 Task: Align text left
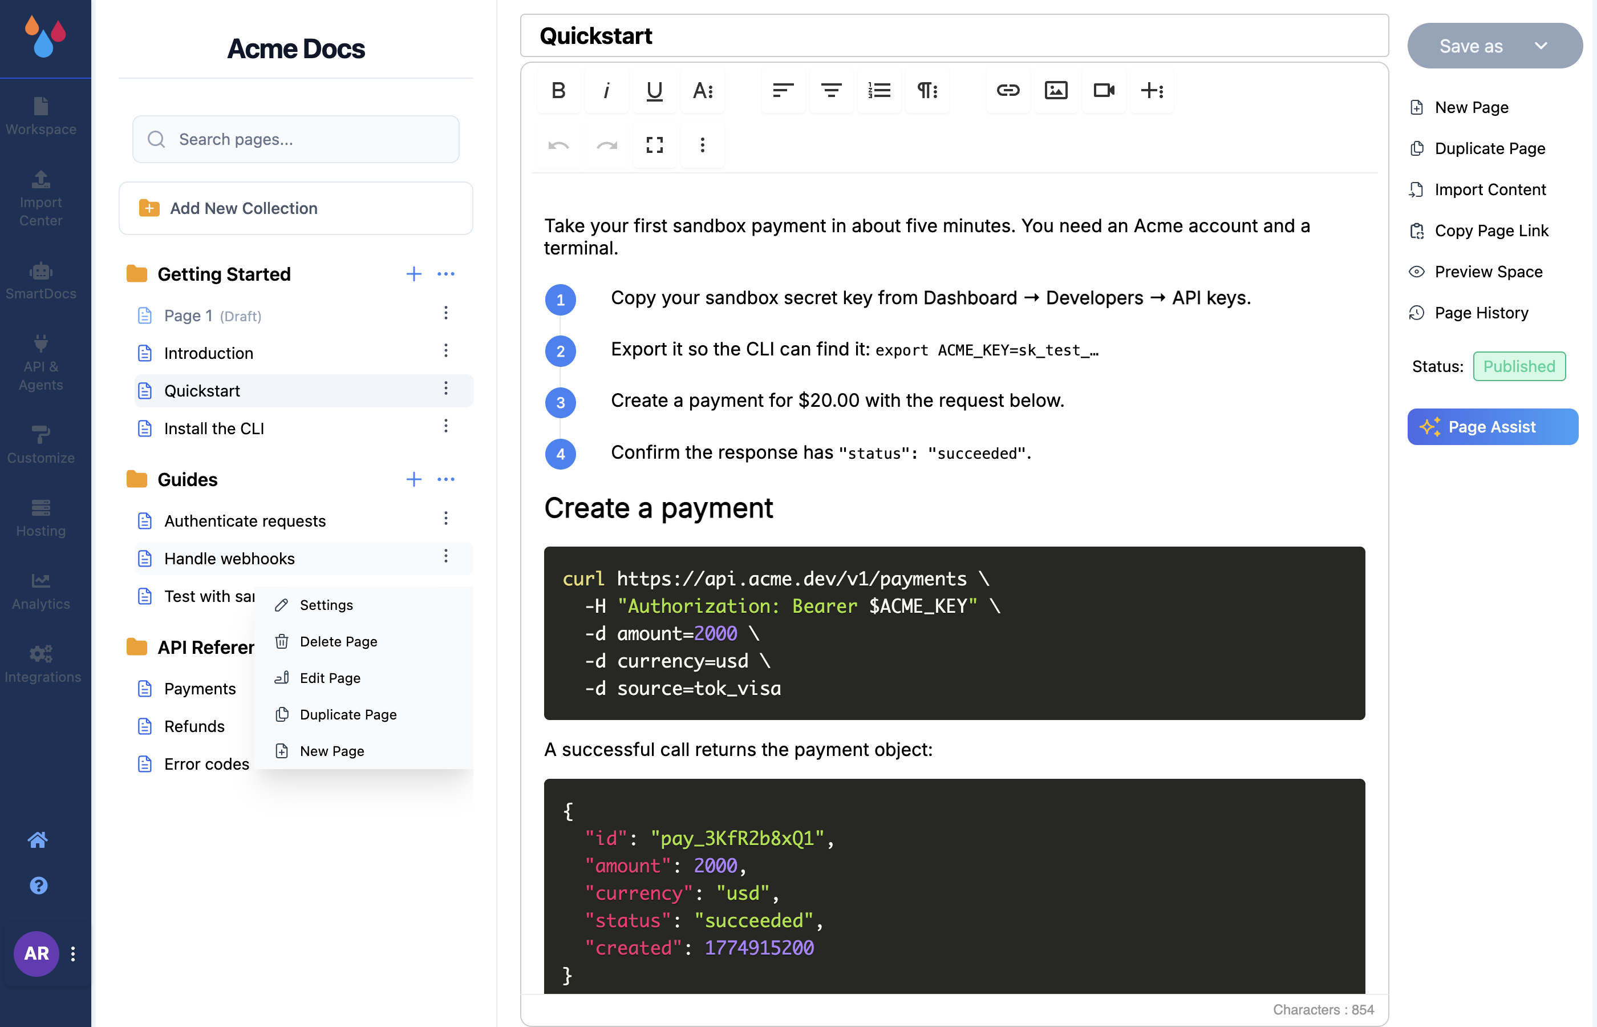[x=783, y=90]
